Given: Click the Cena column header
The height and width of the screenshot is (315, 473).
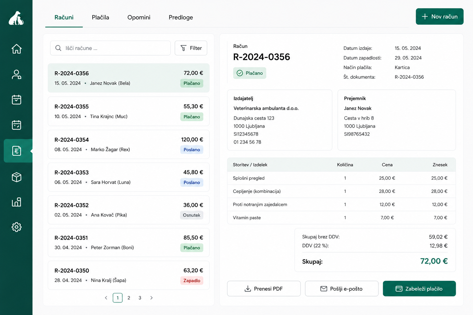Looking at the screenshot, I should (387, 165).
